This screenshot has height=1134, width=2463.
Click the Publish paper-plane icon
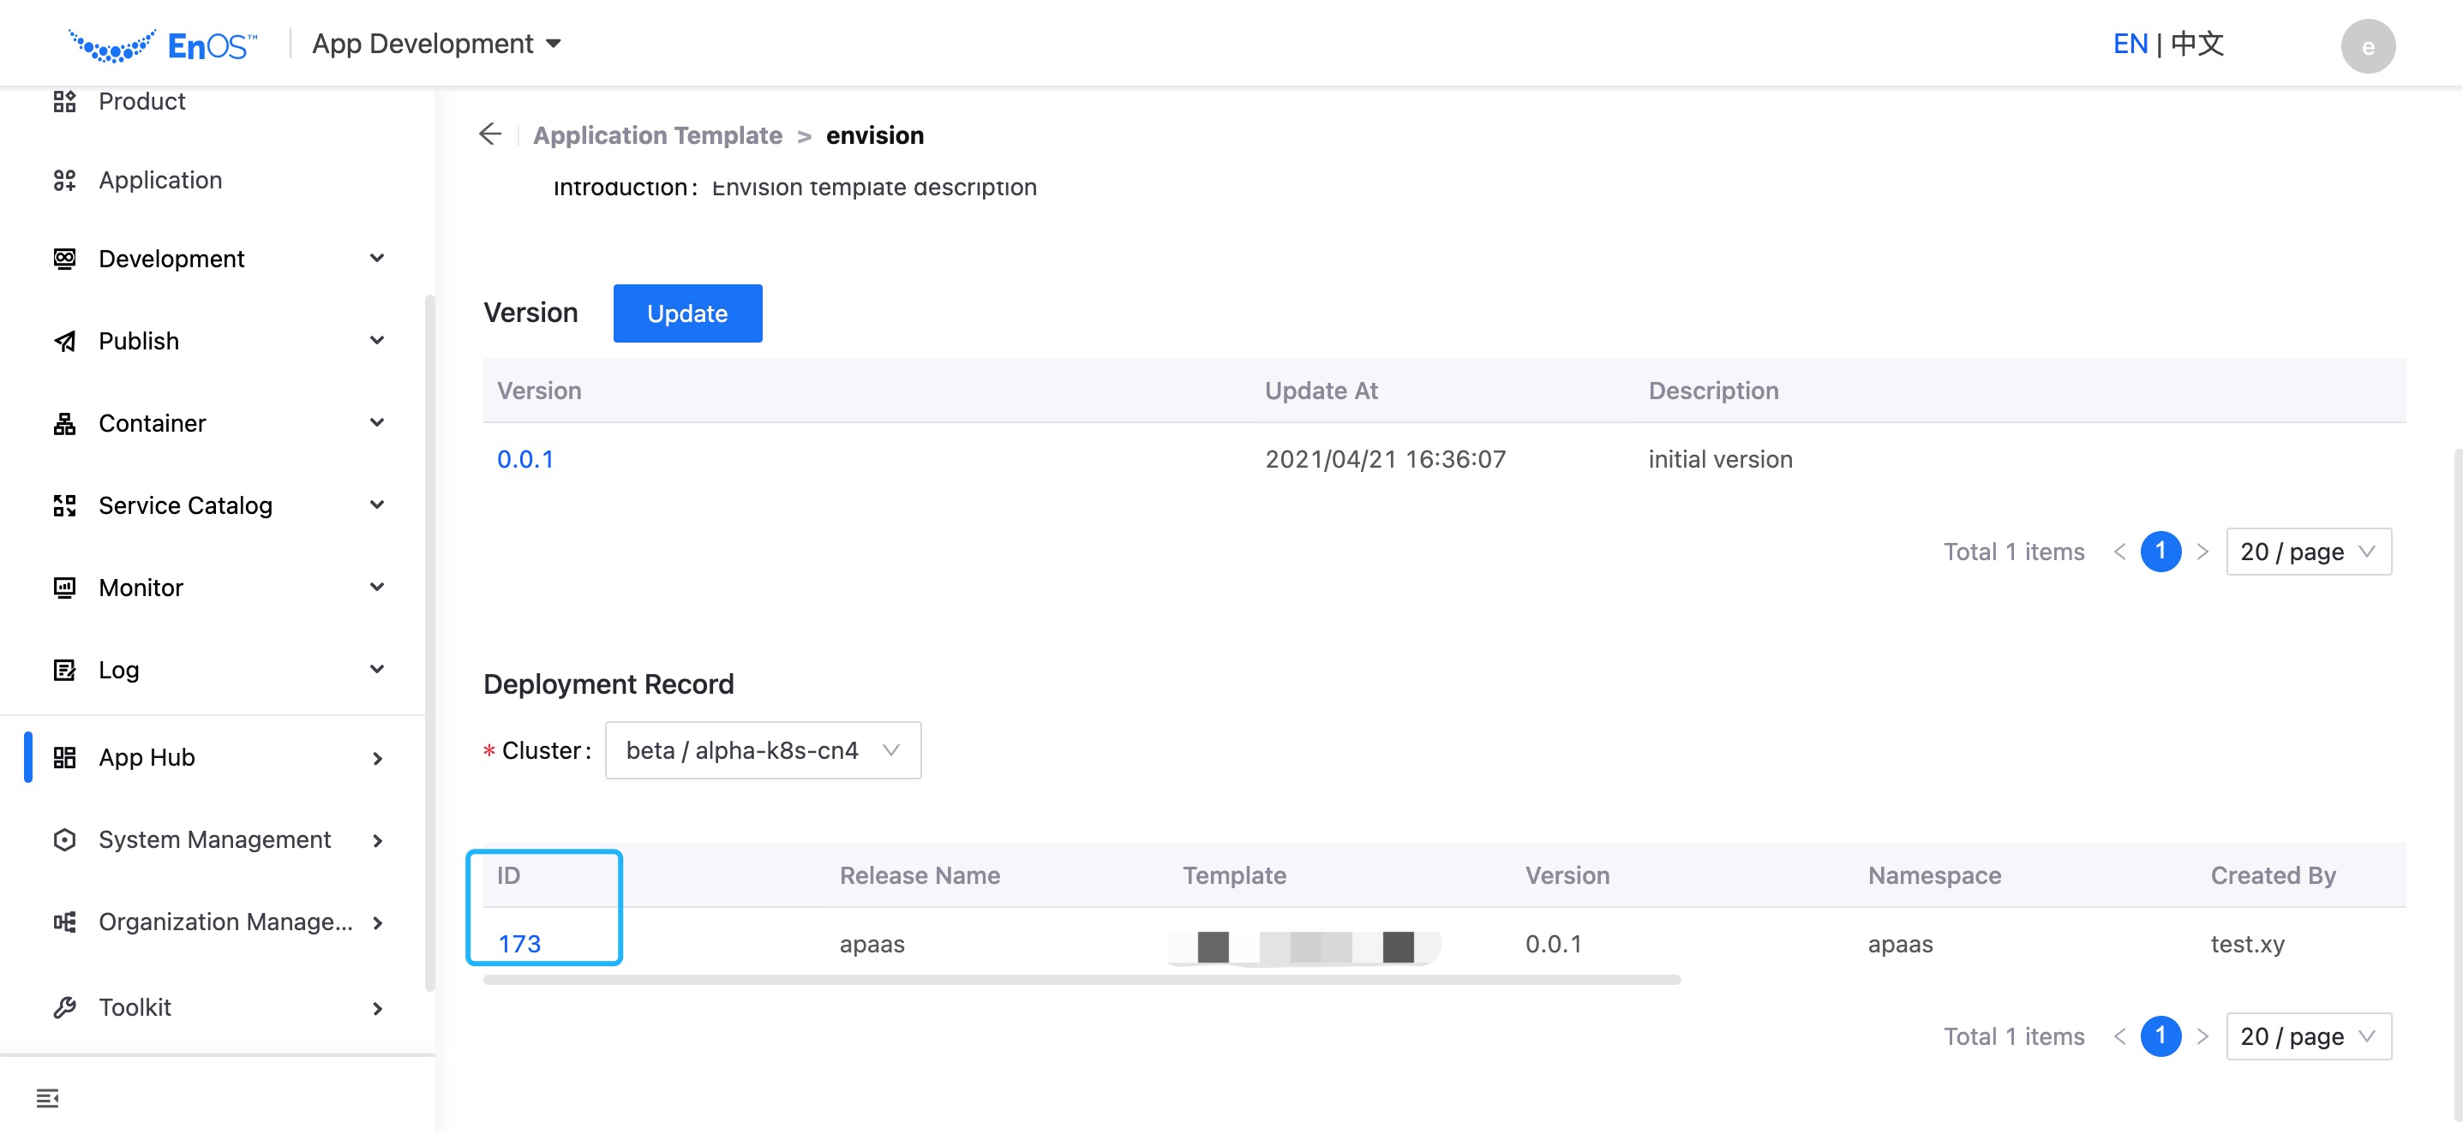pyautogui.click(x=64, y=341)
